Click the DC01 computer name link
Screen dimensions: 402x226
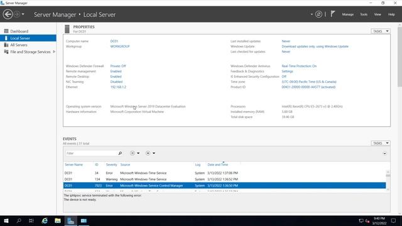[x=114, y=41]
